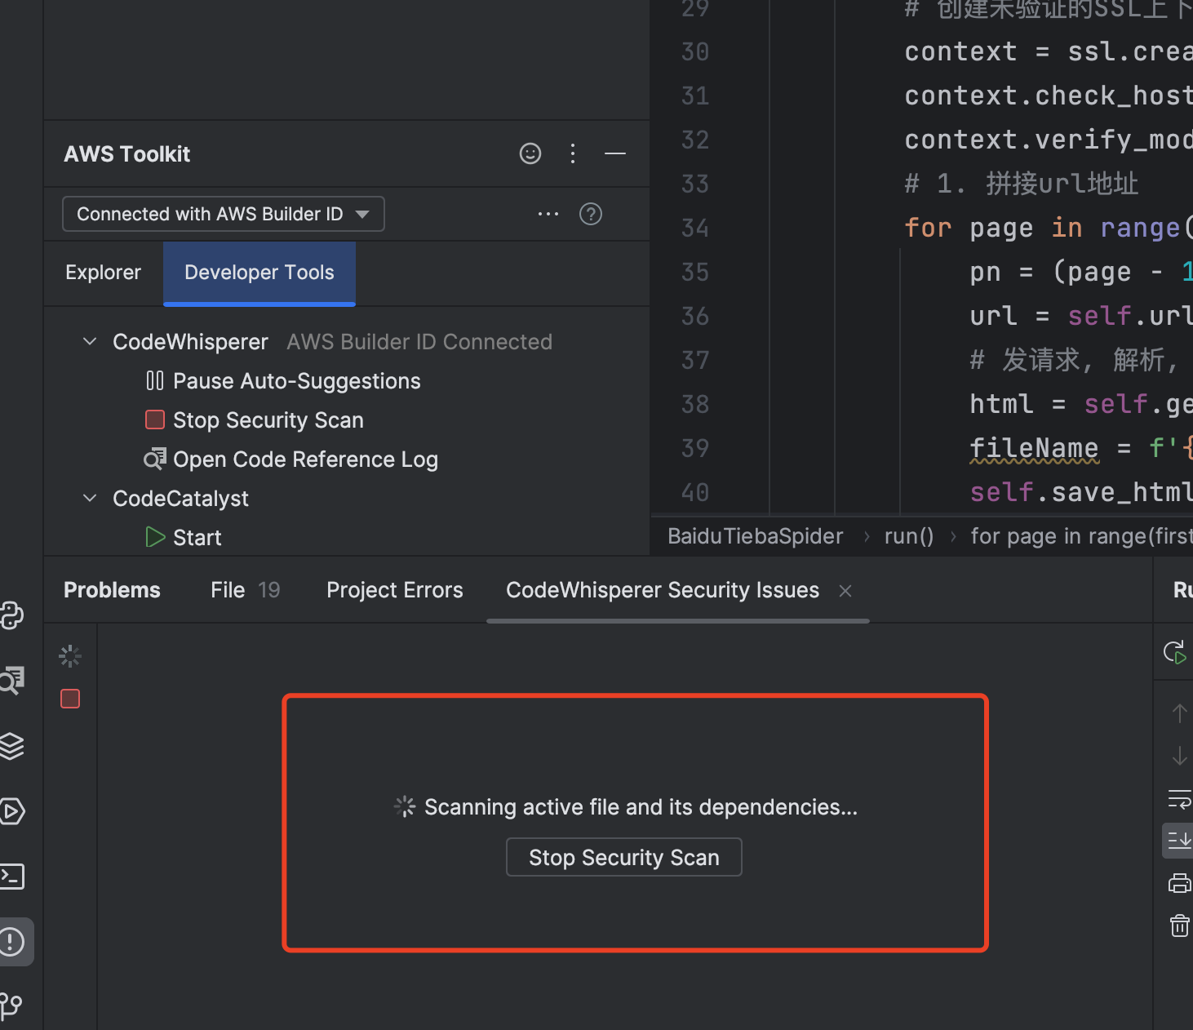Click the Stop Security Scan button in the scan panel

[x=624, y=857]
